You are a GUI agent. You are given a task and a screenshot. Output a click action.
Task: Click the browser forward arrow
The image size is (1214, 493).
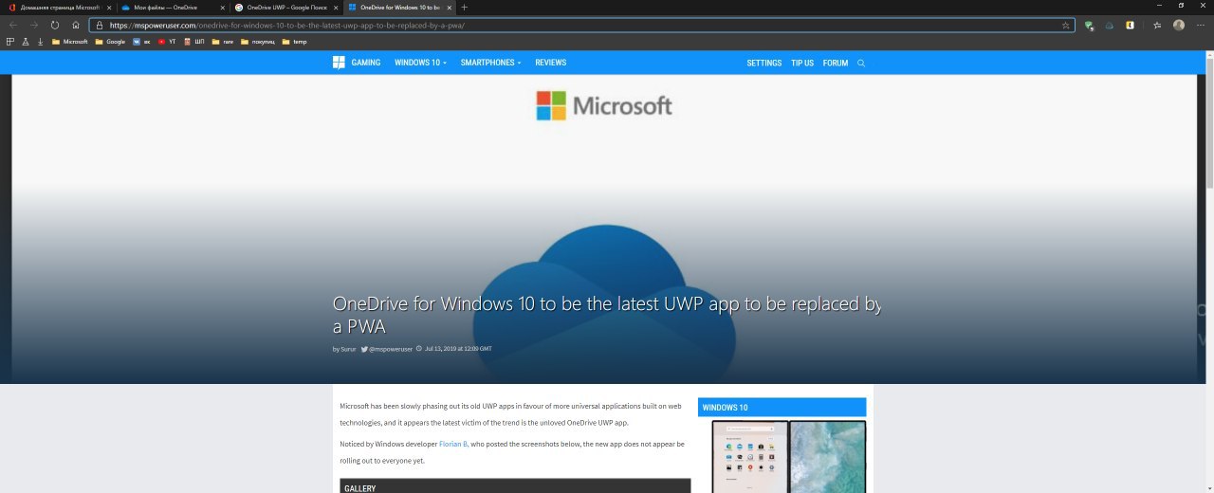click(x=34, y=25)
